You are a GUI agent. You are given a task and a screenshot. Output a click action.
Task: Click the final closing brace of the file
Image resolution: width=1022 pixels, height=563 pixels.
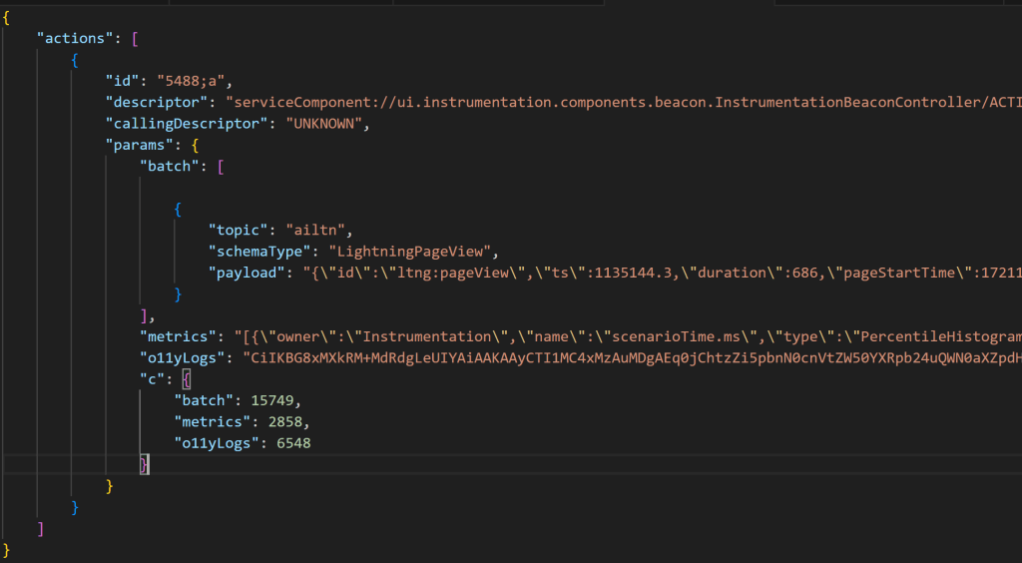tap(7, 550)
